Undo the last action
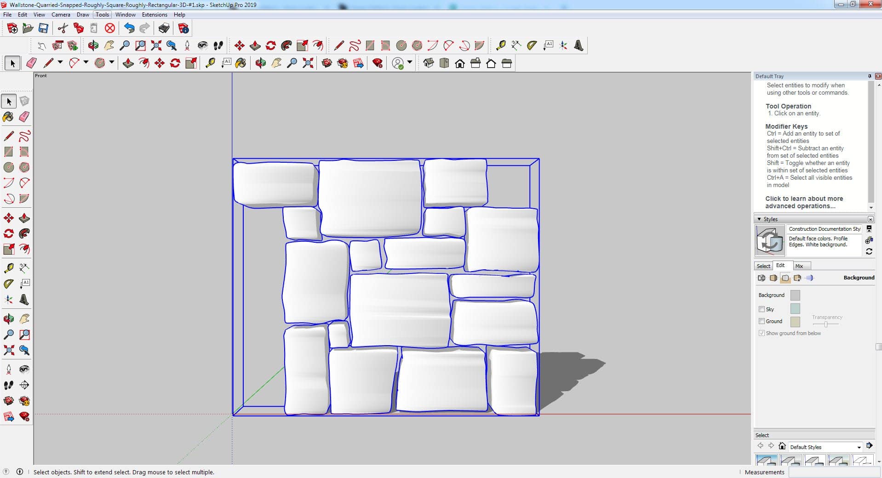The width and height of the screenshot is (882, 478). [x=129, y=28]
